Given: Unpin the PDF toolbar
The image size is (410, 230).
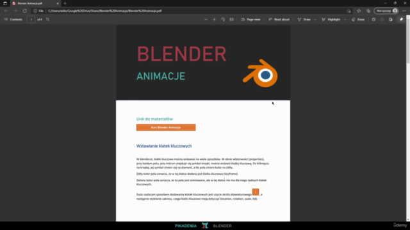Looking at the screenshot, I should click(x=402, y=20).
